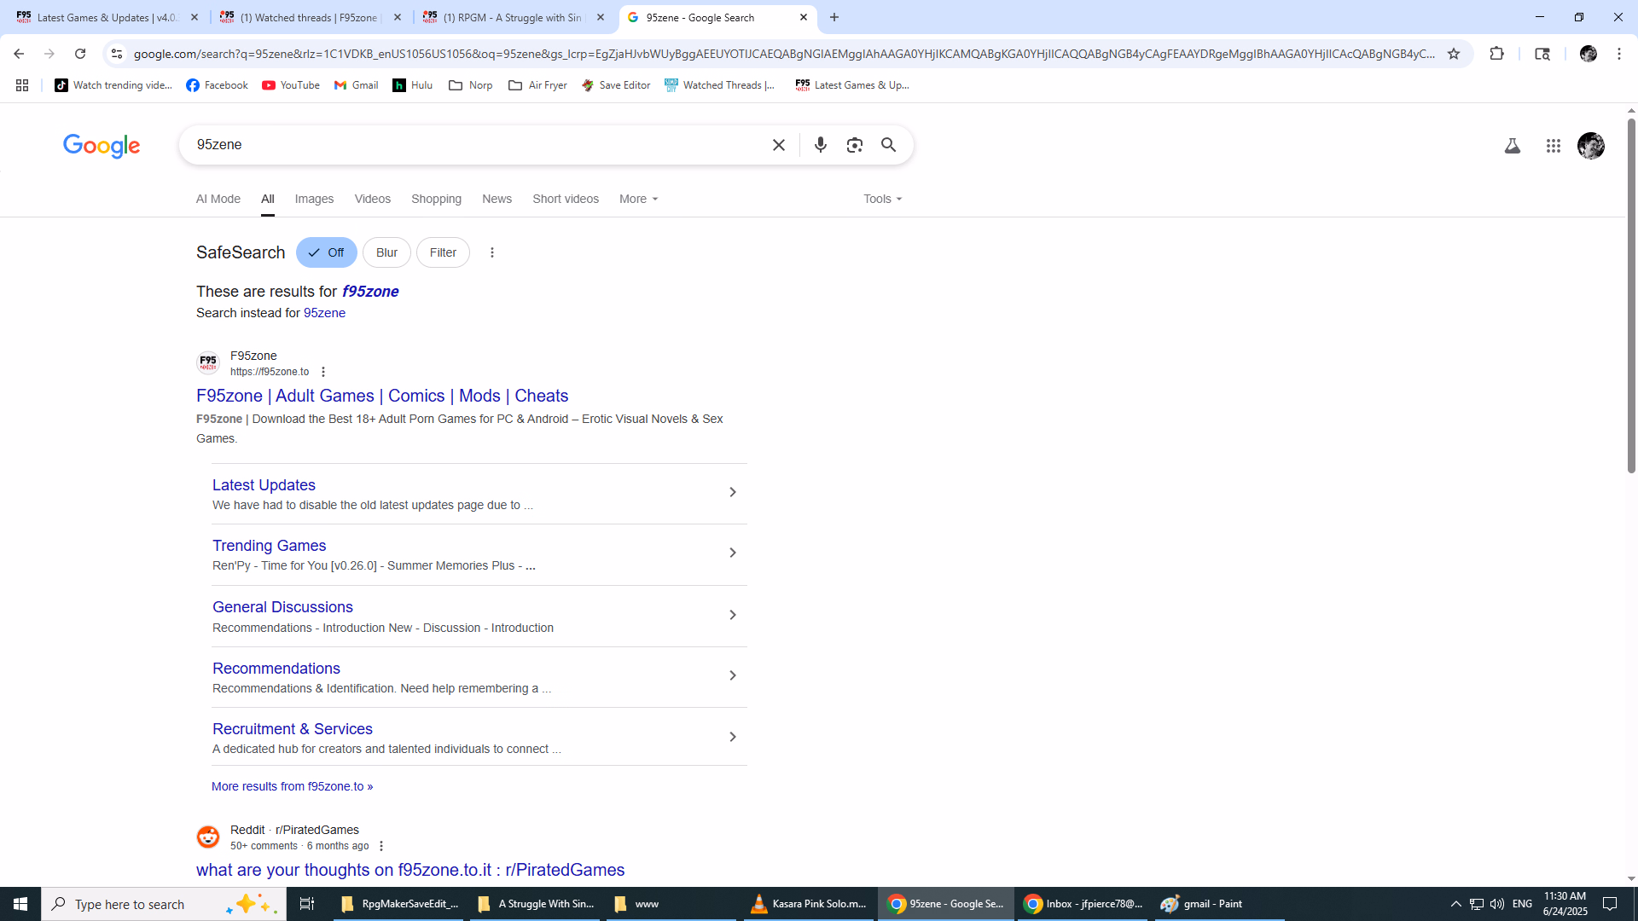Open More results from f95zone.to
The image size is (1638, 921).
point(292,786)
